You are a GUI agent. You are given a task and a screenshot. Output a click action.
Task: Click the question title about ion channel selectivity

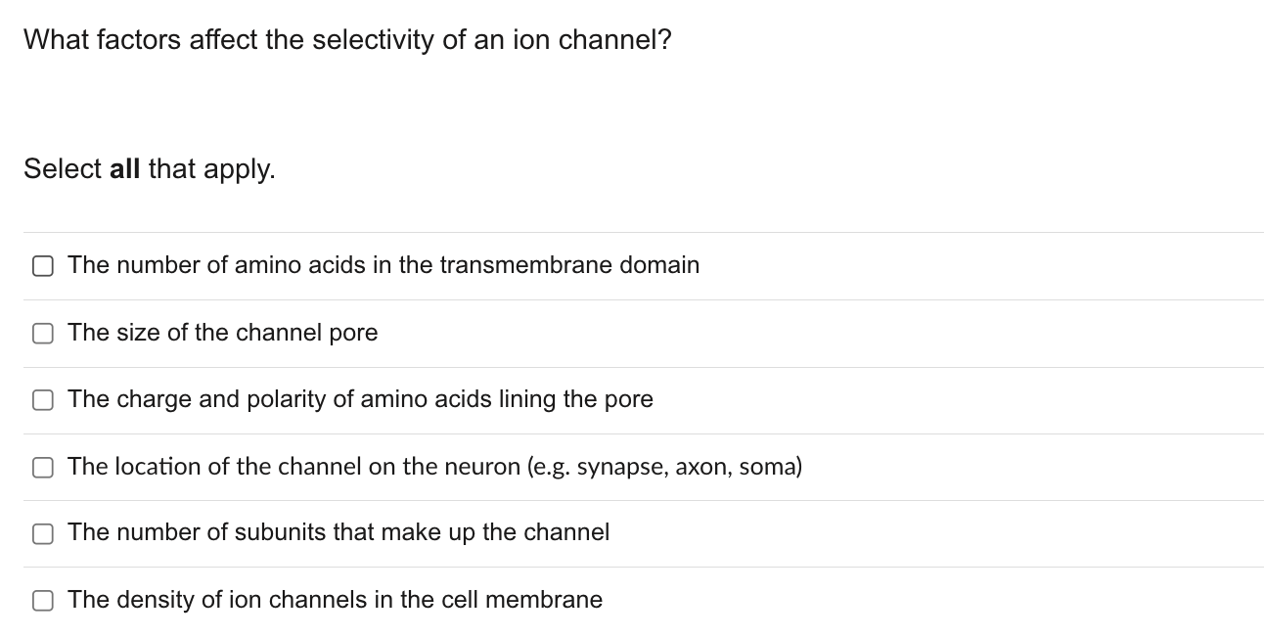[x=347, y=39]
